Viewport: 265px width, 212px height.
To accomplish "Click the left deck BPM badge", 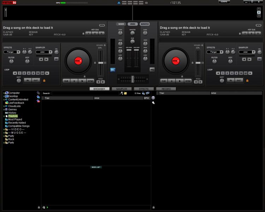I will tap(102, 25).
